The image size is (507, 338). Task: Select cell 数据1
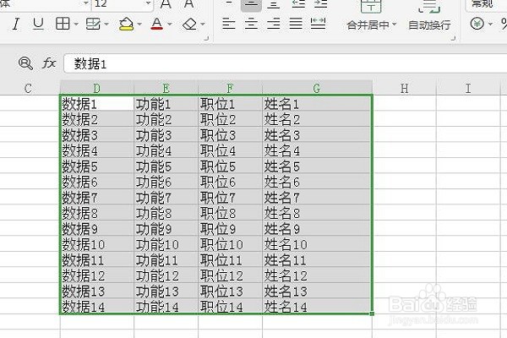click(96, 103)
